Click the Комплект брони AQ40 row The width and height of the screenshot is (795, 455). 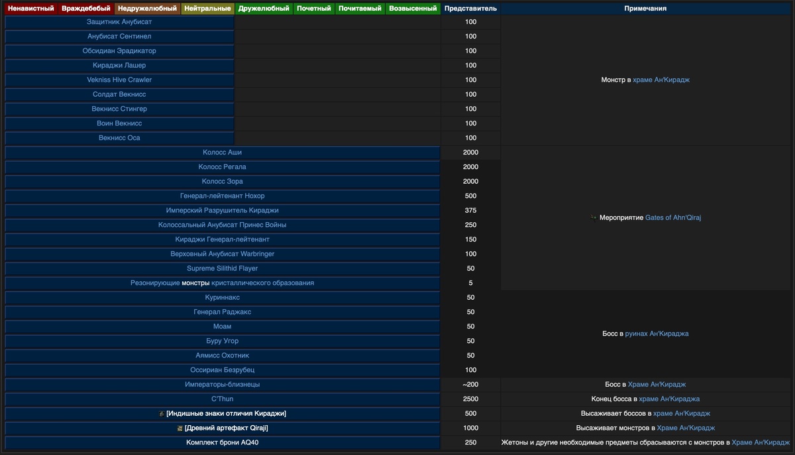[x=222, y=443]
